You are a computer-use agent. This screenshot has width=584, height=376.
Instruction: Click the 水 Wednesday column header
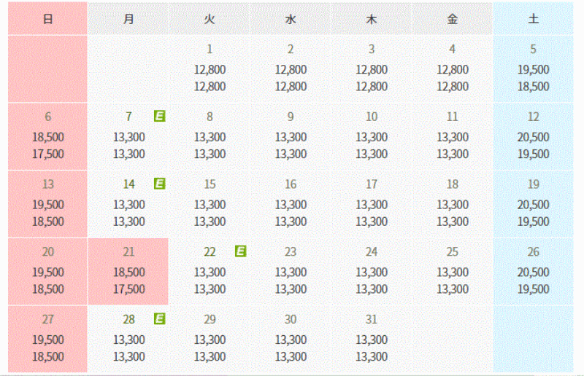pyautogui.click(x=290, y=19)
